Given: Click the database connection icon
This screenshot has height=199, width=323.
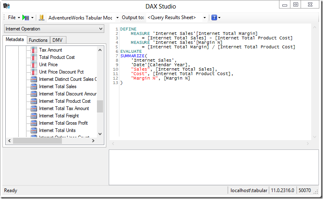Looking at the screenshot, I should click(42, 17).
